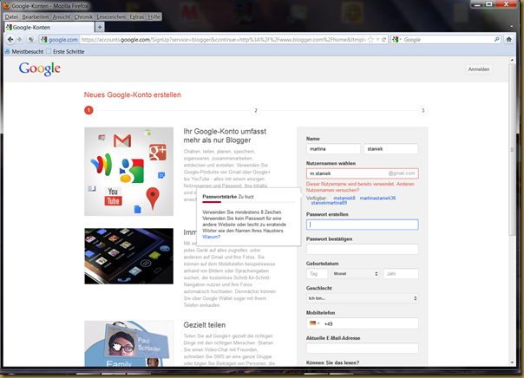Viewport: 524px width, 378px height.
Task: Focus the Passwort bestätigen field
Action: [x=363, y=249]
